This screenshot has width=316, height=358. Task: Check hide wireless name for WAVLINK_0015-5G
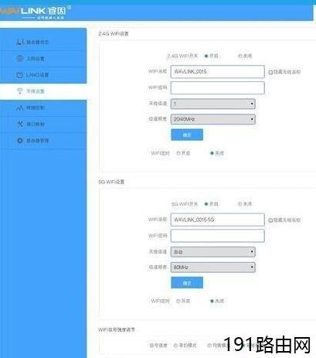coord(270,220)
